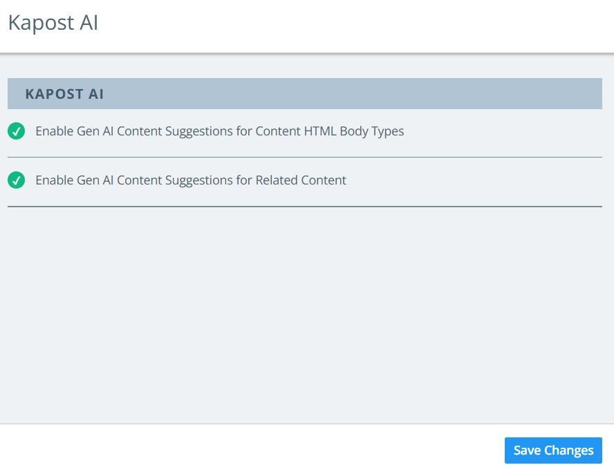Image resolution: width=614 pixels, height=465 pixels.
Task: Turn off the second Gen AI setting checkmark
Action: 17,180
